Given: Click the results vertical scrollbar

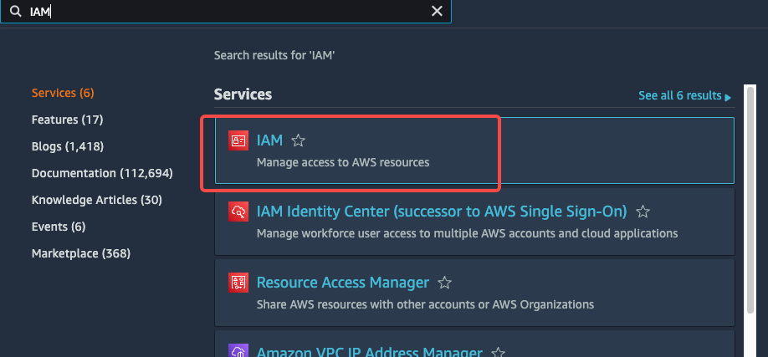Looking at the screenshot, I should coord(750,200).
